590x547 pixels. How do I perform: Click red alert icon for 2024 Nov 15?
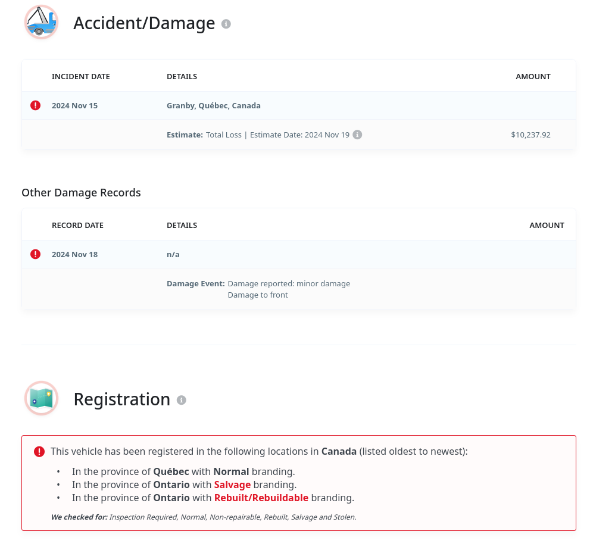36,105
